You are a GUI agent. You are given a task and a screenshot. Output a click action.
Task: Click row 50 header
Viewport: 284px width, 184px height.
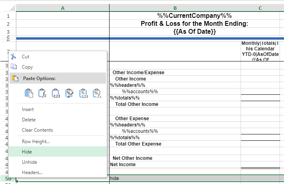pyautogui.click(x=8, y=179)
